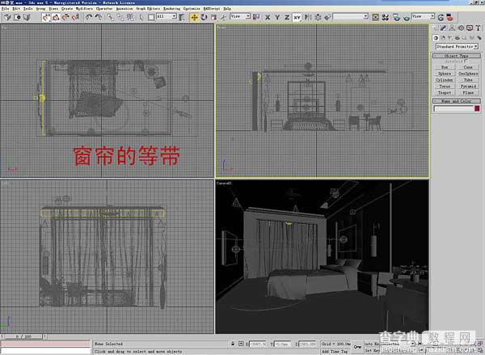Restrict transforms to the Y axis
Screen dimensions: 485x355
(x=277, y=17)
